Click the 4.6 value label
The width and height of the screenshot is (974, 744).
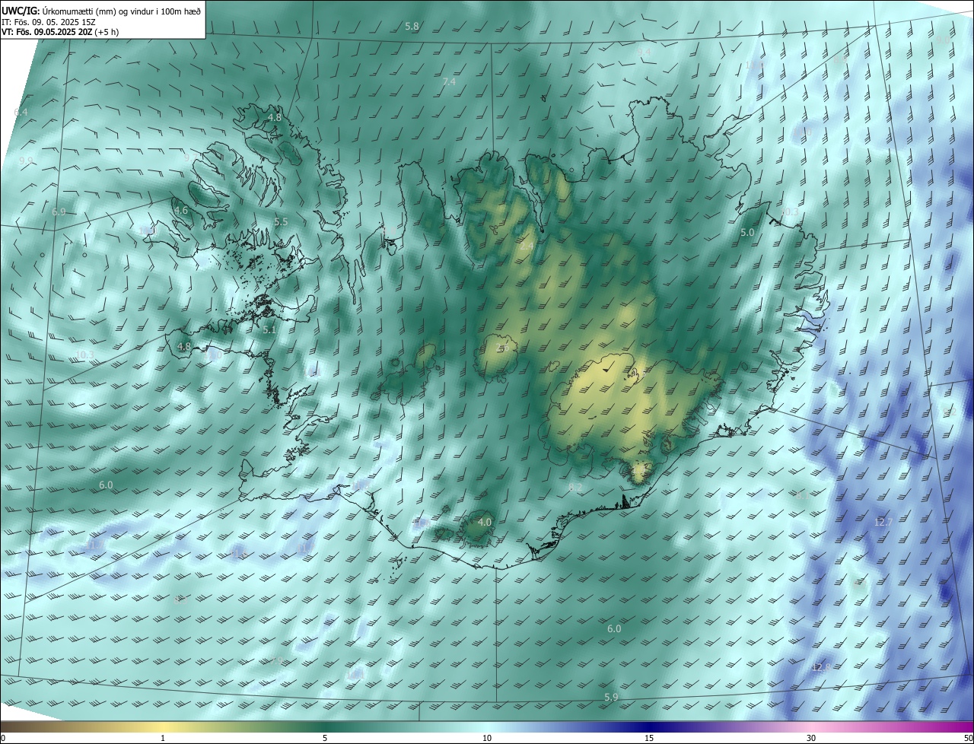click(x=180, y=210)
